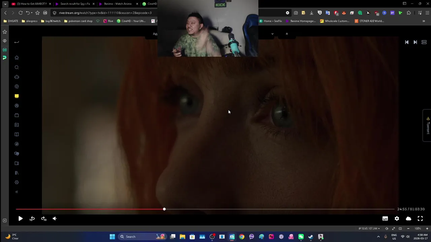This screenshot has height=242, width=431.
Task: Collapse the Rive sidebar with double chevron
Action: coord(16,192)
